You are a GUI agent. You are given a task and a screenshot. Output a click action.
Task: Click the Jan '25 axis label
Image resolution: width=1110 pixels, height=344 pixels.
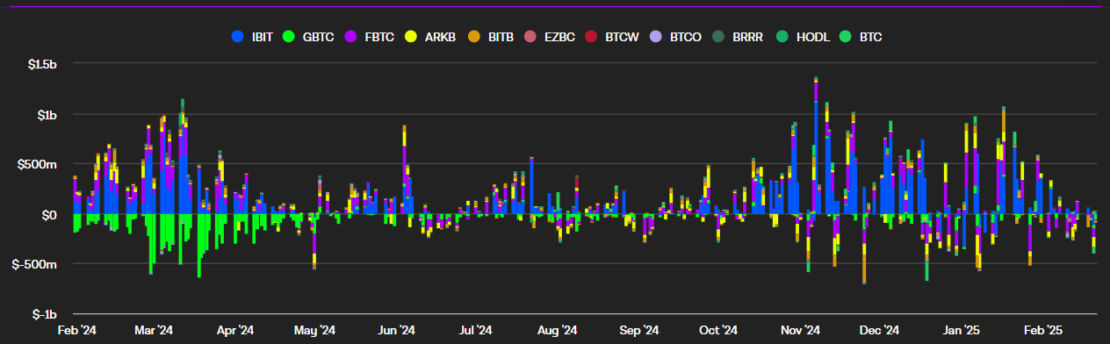[961, 330]
